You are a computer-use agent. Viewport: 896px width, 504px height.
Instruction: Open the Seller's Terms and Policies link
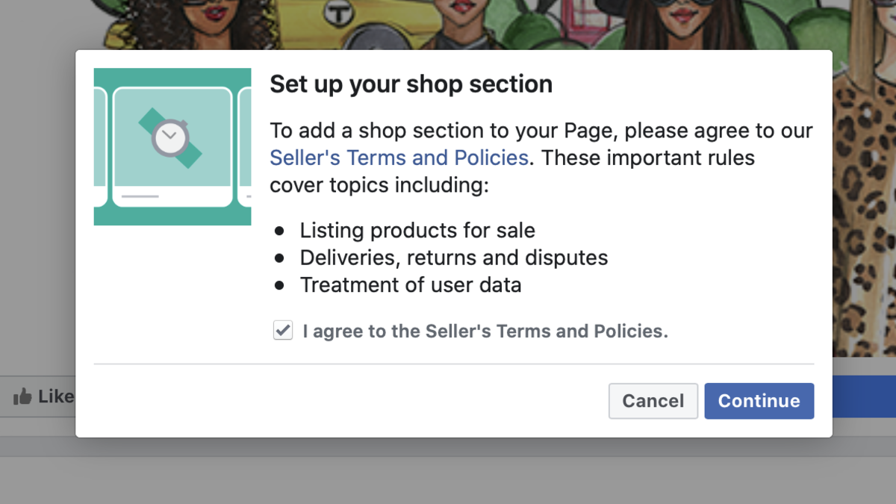tap(398, 158)
